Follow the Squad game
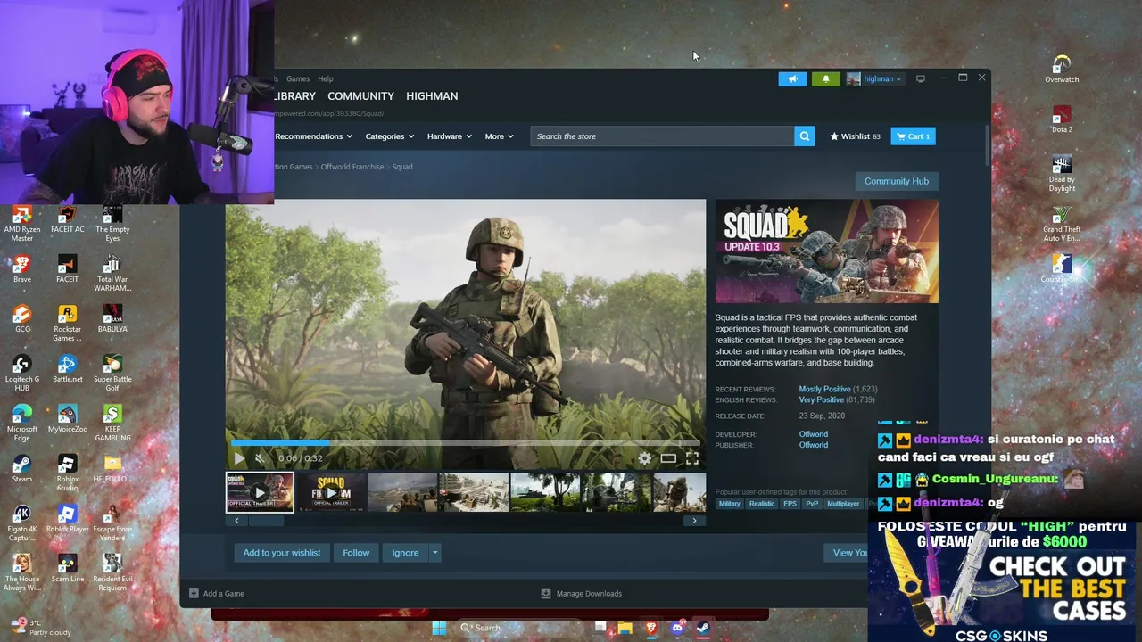Screen dimensions: 1142x642 [x=356, y=553]
